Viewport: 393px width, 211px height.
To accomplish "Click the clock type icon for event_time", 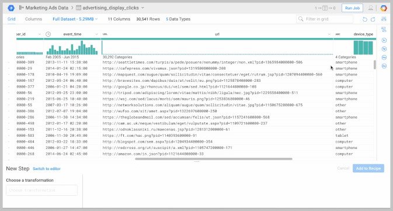I will [x=48, y=34].
